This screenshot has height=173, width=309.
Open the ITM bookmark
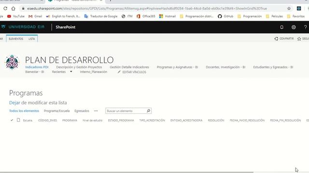point(127,16)
